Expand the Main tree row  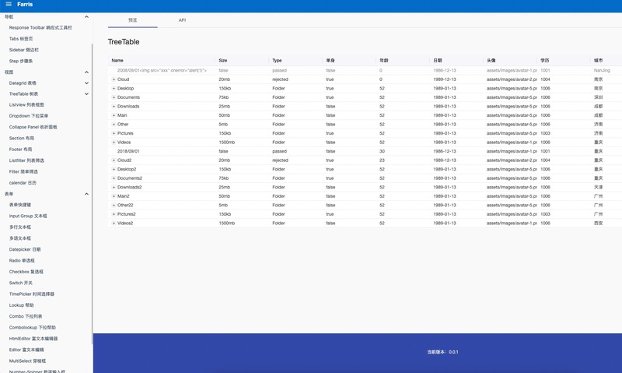[114, 115]
